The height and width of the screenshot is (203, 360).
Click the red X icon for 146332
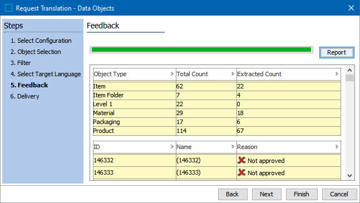tap(241, 160)
